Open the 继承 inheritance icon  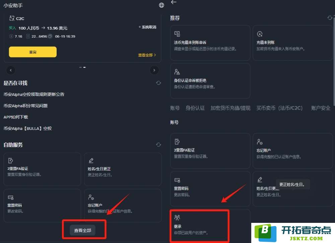(177, 218)
